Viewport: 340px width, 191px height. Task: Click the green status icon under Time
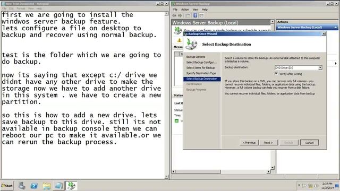point(177,121)
